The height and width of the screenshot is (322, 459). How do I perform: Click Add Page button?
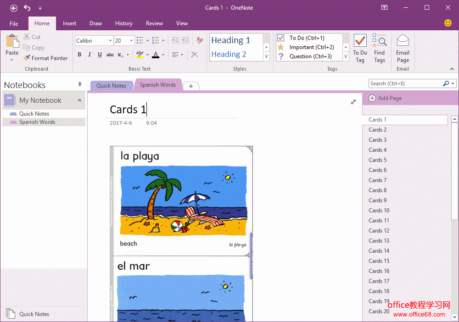pos(385,98)
